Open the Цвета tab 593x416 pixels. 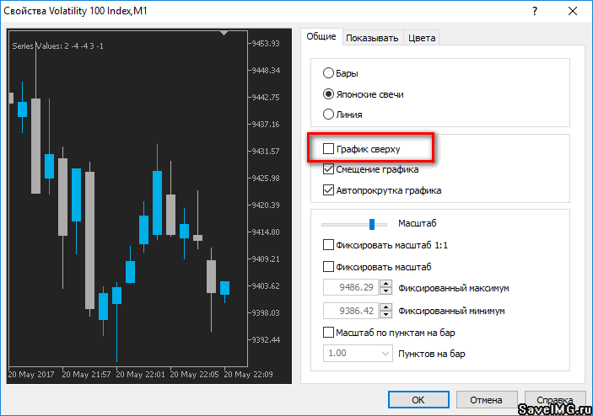pyautogui.click(x=422, y=38)
